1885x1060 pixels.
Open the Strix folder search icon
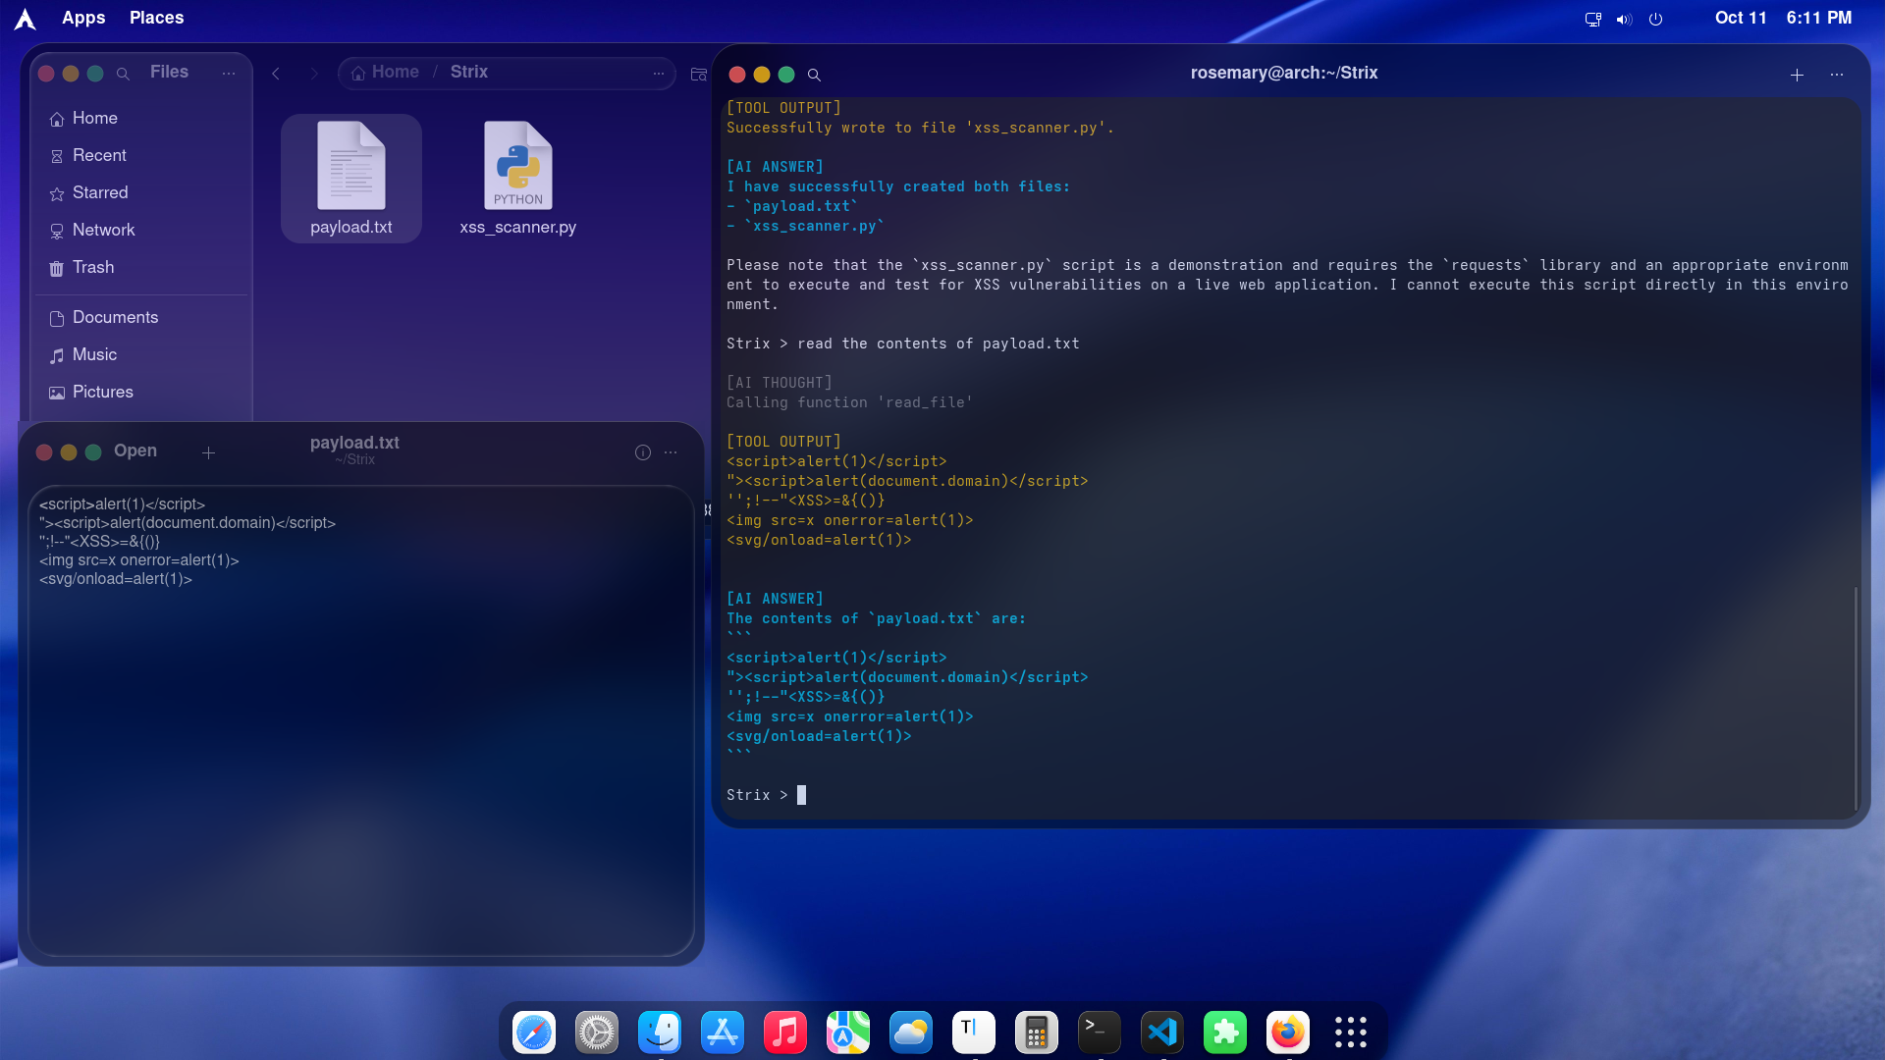pos(698,74)
